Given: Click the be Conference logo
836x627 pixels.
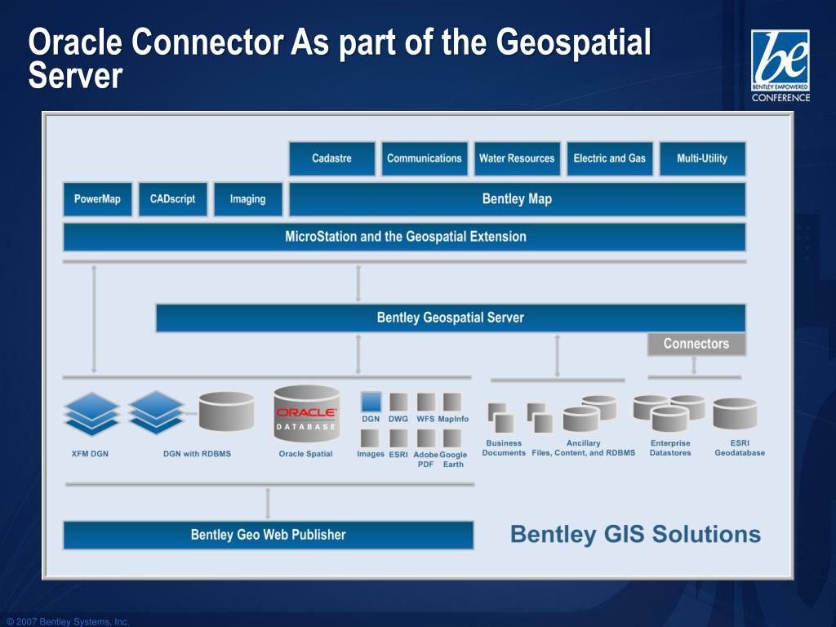Looking at the screenshot, I should click(x=780, y=66).
